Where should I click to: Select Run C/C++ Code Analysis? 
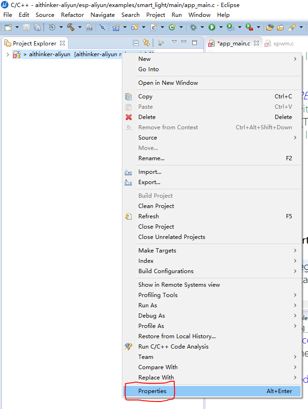212,346
